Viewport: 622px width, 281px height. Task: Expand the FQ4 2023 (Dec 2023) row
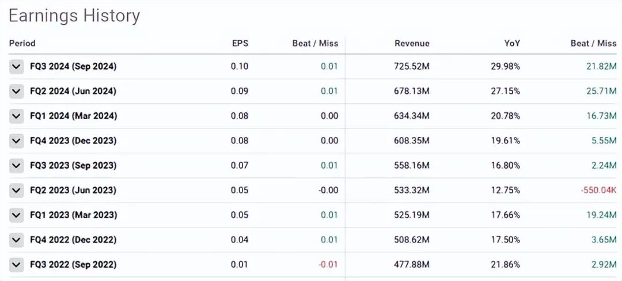point(17,140)
